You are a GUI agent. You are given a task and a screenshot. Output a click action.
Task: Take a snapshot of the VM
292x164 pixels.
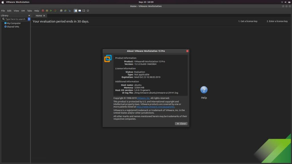[61, 11]
